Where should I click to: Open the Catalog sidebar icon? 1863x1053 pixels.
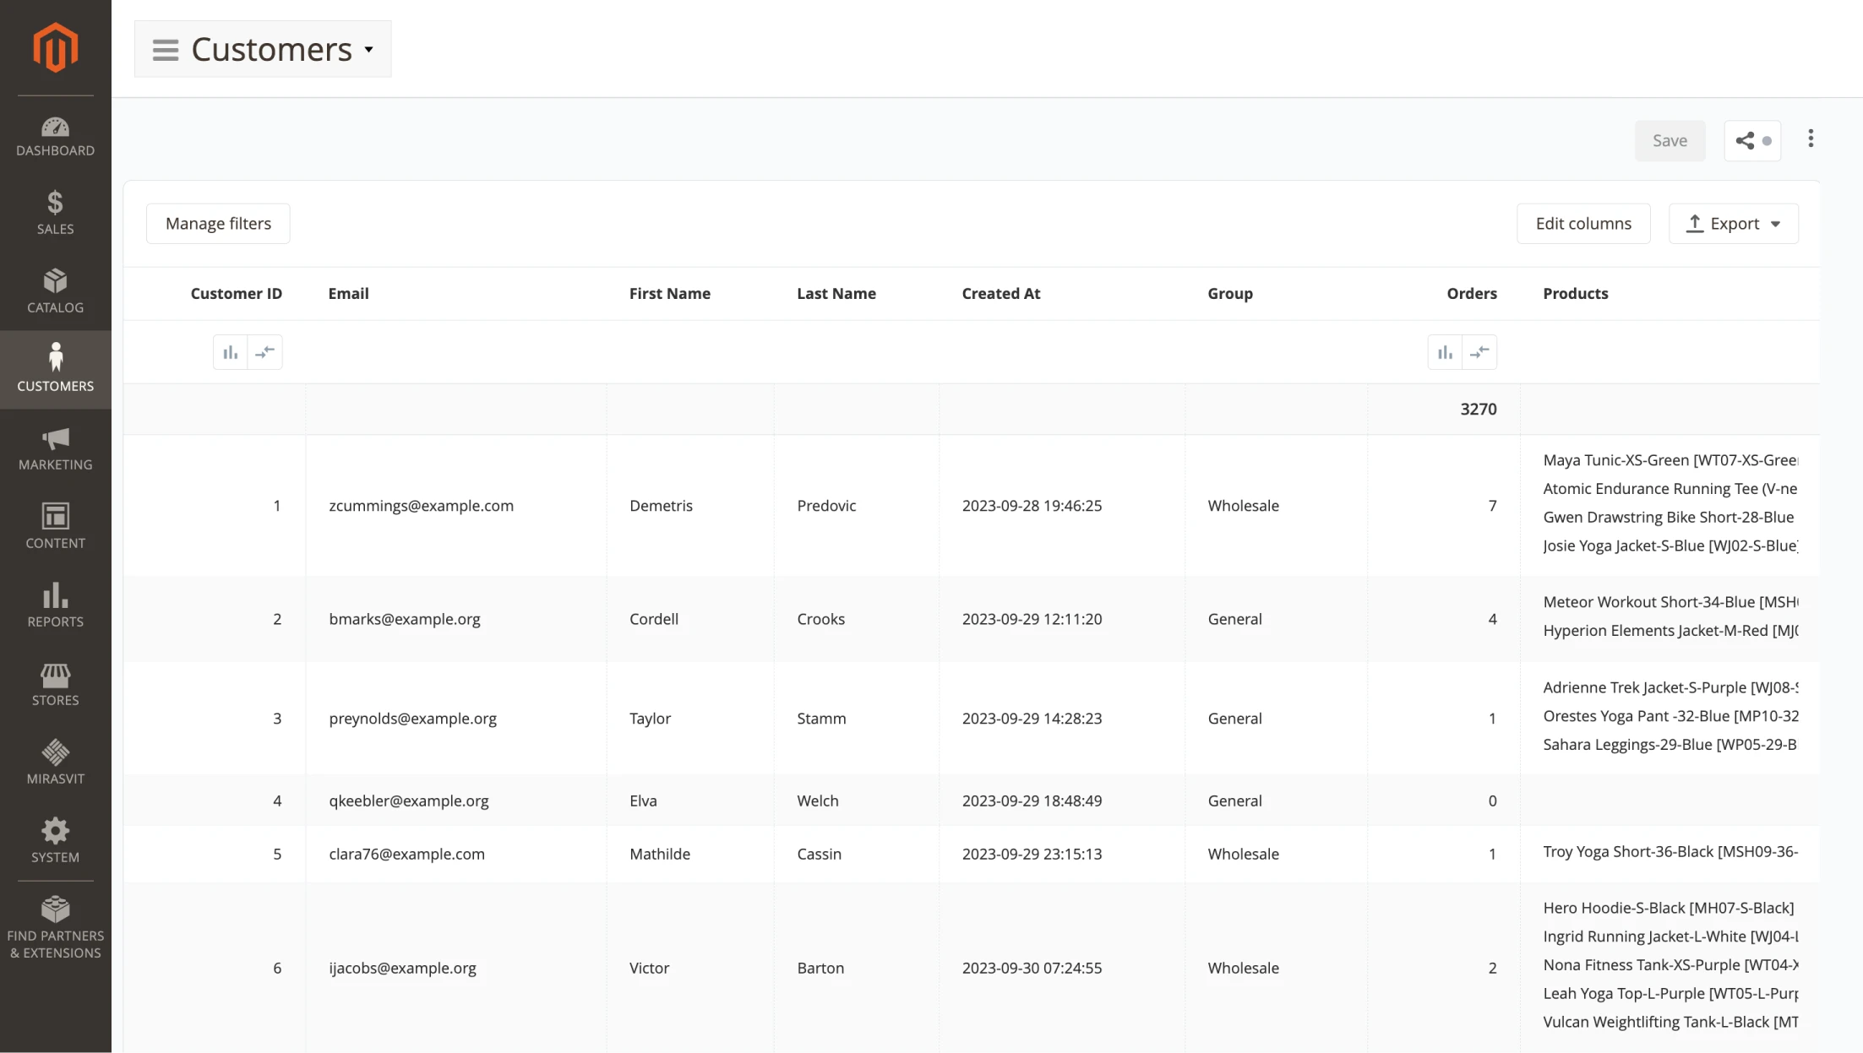[55, 290]
